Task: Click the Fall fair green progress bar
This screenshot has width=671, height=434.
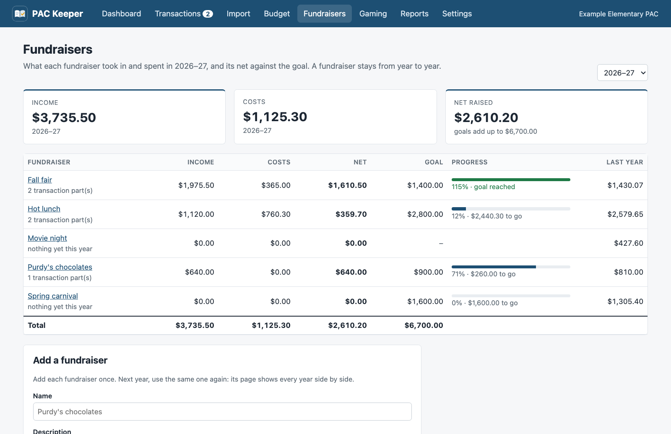Action: [x=511, y=179]
